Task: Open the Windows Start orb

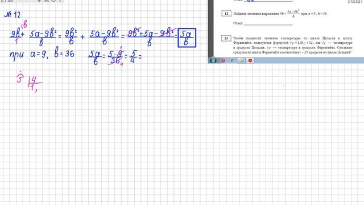Action: pos(213,60)
